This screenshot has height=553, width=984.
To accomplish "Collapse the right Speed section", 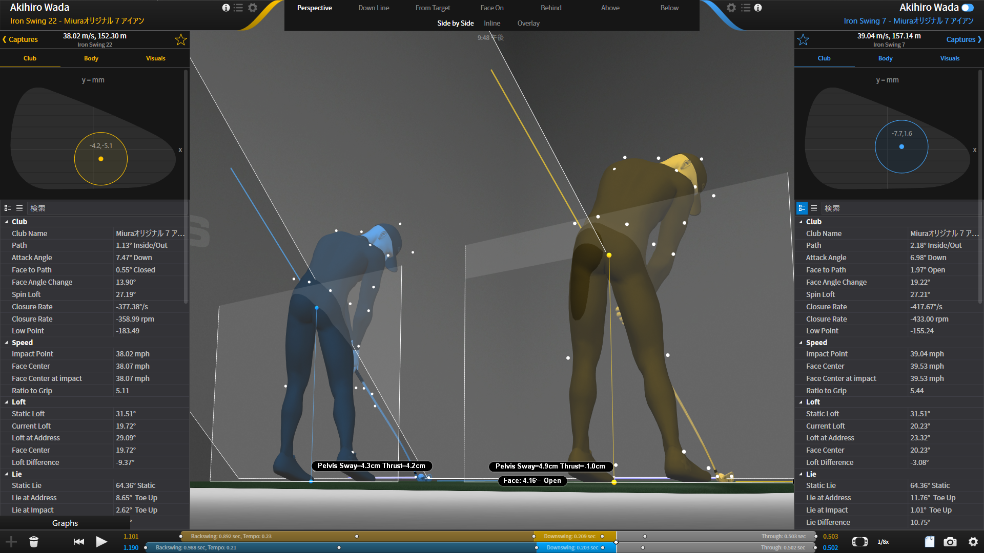I will (801, 343).
